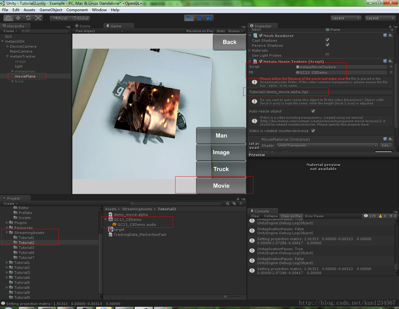Expand Materials section in Mesh Renderer

point(250,50)
